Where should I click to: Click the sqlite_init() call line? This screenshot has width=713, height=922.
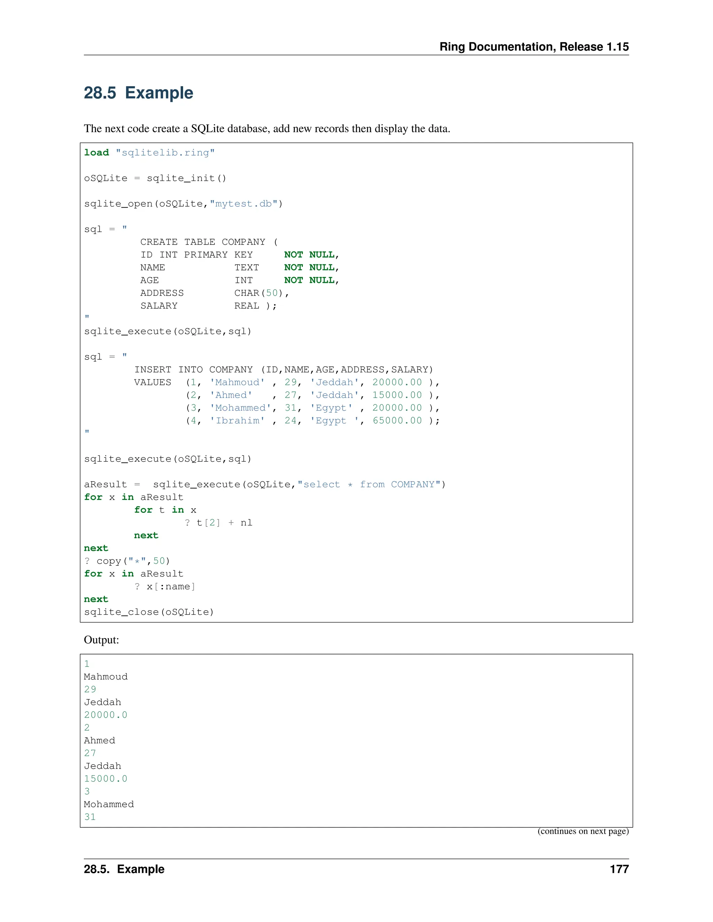click(155, 178)
